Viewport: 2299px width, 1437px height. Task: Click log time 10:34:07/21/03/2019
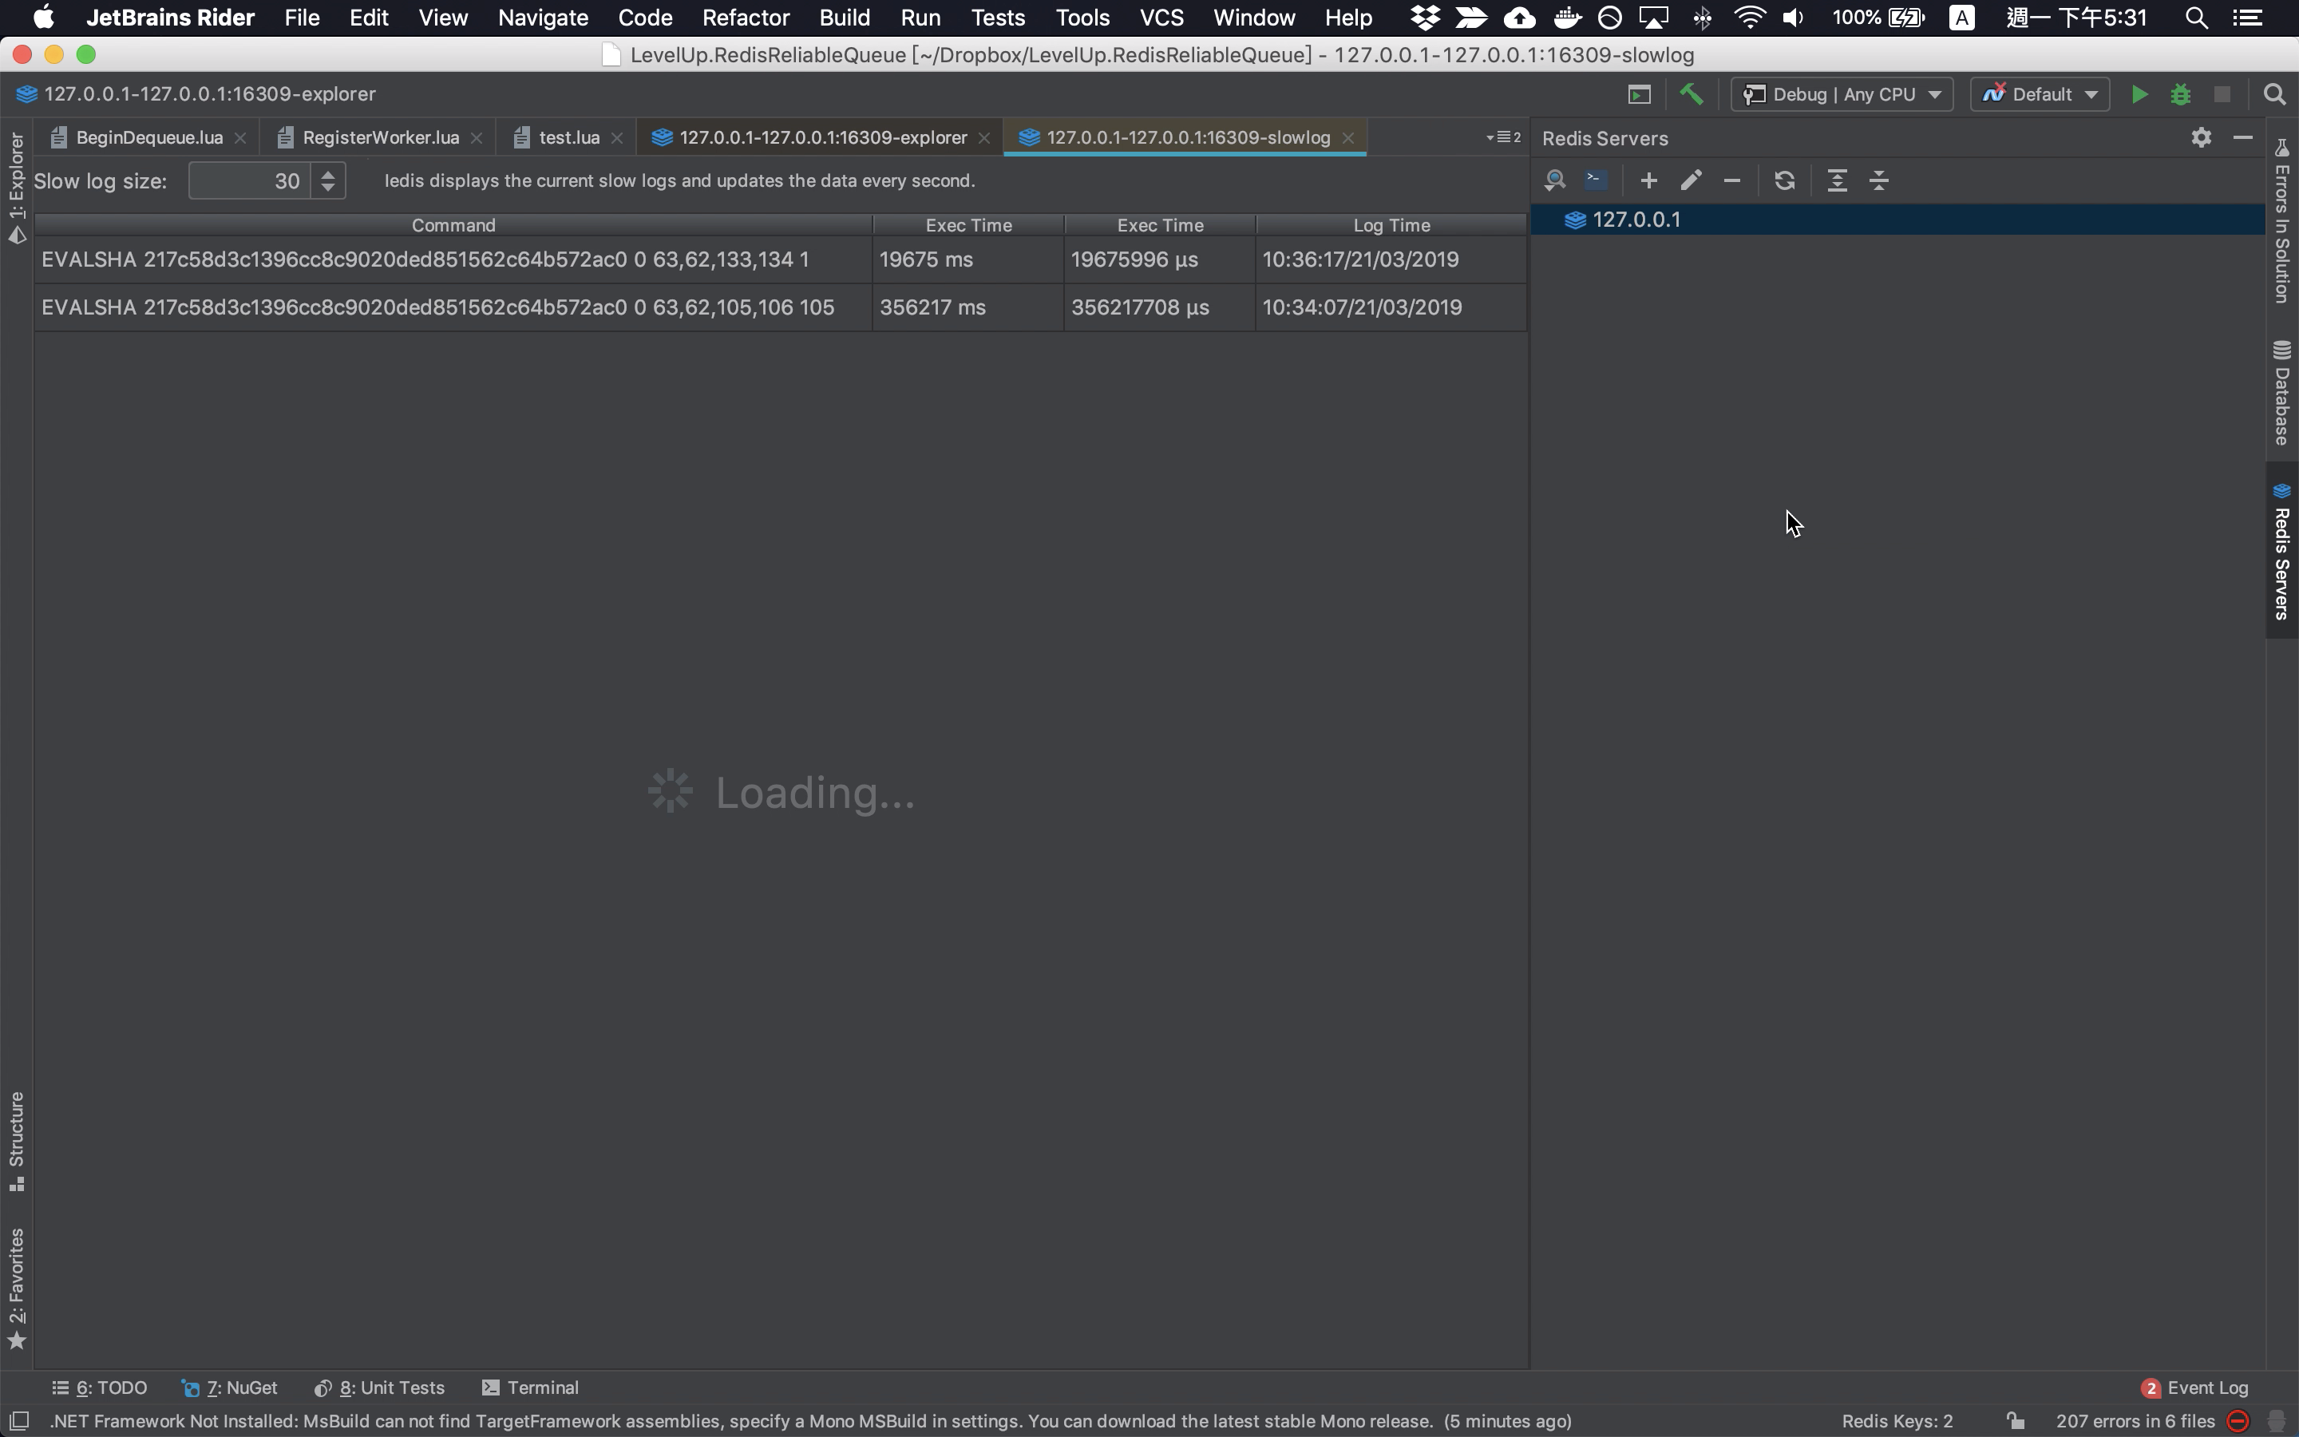click(1391, 307)
